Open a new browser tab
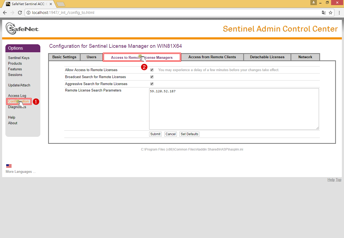The width and height of the screenshot is (344, 238). tap(61, 4)
